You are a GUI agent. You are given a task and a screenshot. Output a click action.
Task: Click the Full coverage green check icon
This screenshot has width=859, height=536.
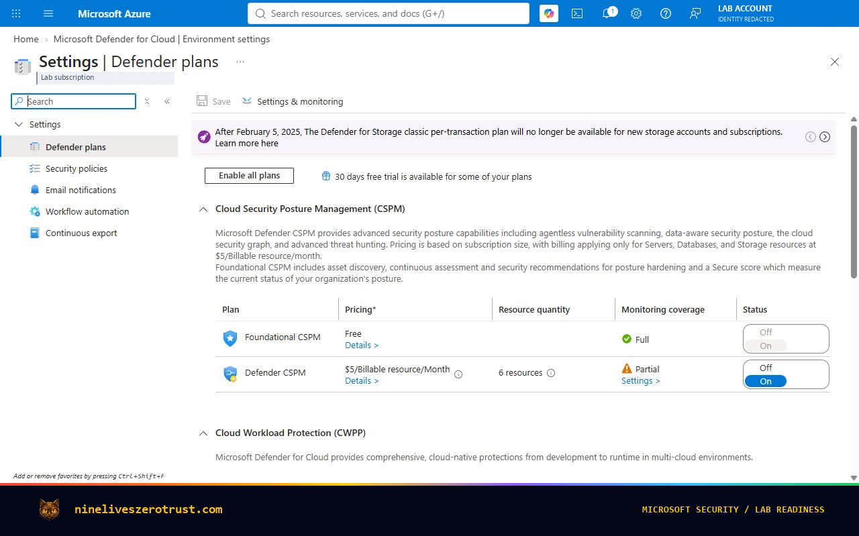click(627, 339)
